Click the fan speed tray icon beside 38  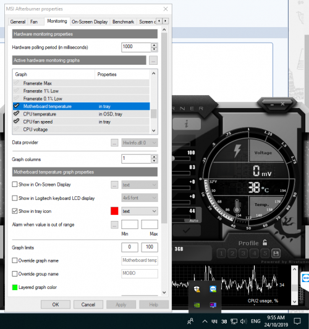pos(214,322)
